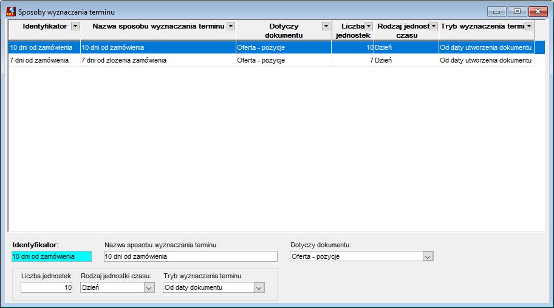Click the unit count cell with value 7
The width and height of the screenshot is (554, 308).
click(x=352, y=60)
